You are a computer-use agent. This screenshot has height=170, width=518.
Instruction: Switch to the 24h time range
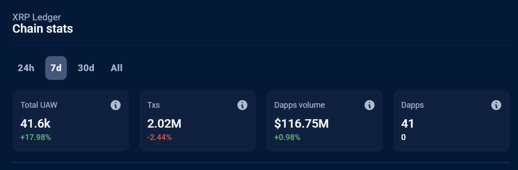26,68
